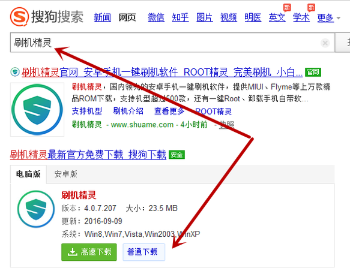Clear the search box with the X icon
Screen dimensions: 350x274
pyautogui.click(x=325, y=43)
